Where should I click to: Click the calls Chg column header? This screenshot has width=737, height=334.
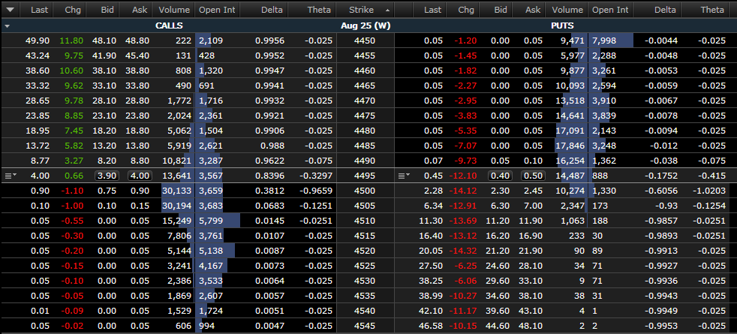[74, 10]
